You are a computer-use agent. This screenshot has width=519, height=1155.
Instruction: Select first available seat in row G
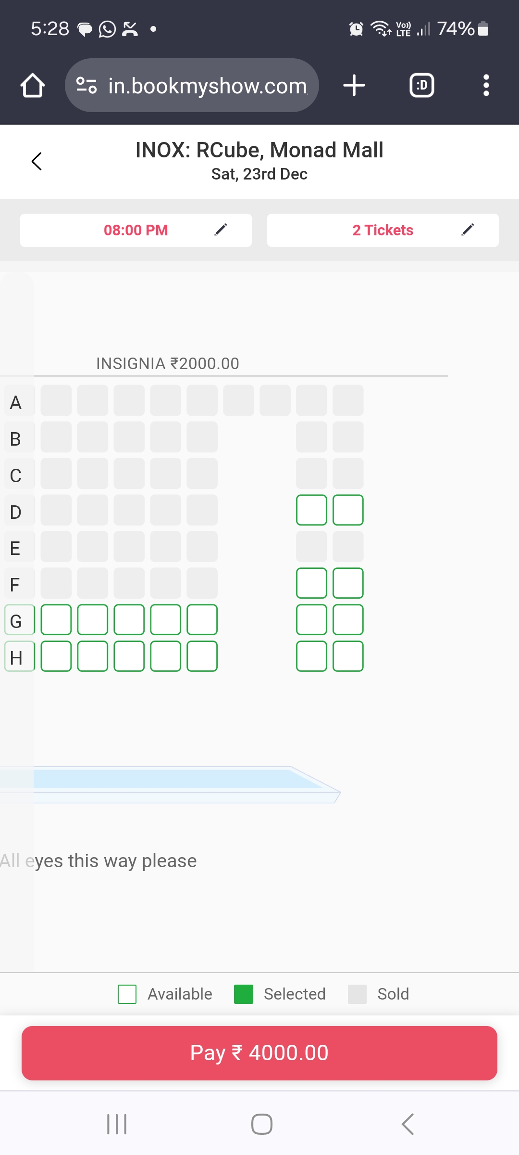(56, 620)
